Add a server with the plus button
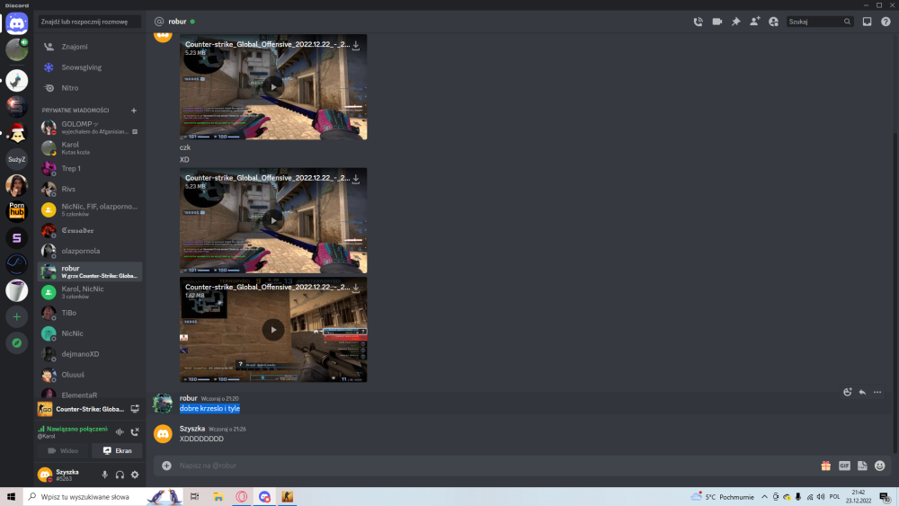 tap(16, 317)
